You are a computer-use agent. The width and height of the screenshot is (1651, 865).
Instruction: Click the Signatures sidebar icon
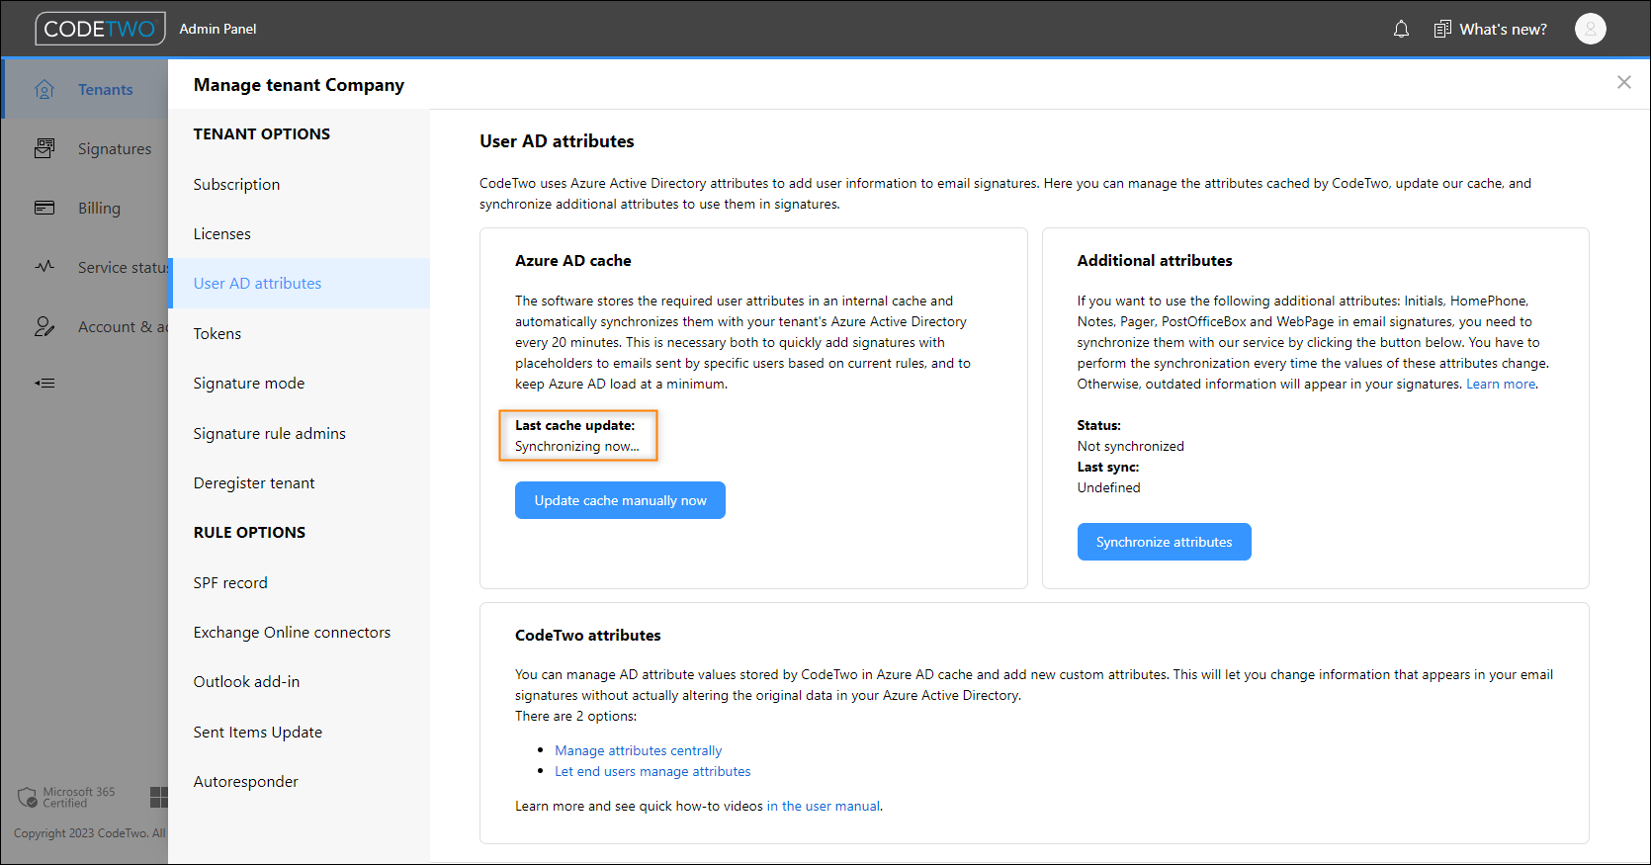click(44, 149)
